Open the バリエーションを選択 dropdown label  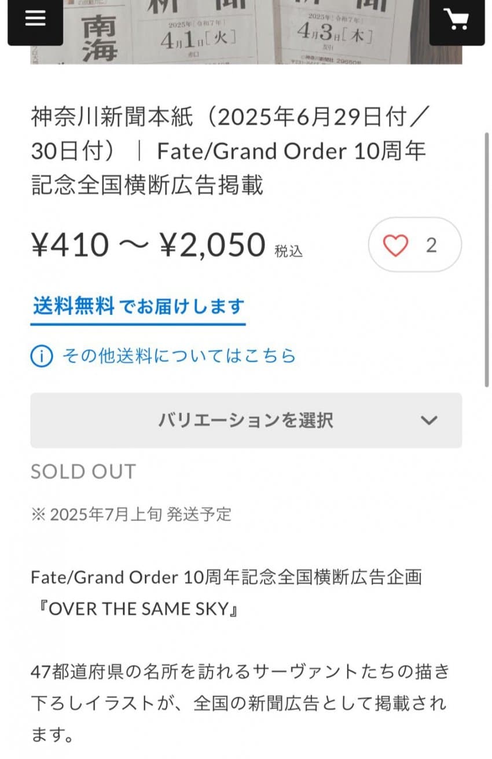coord(245,420)
